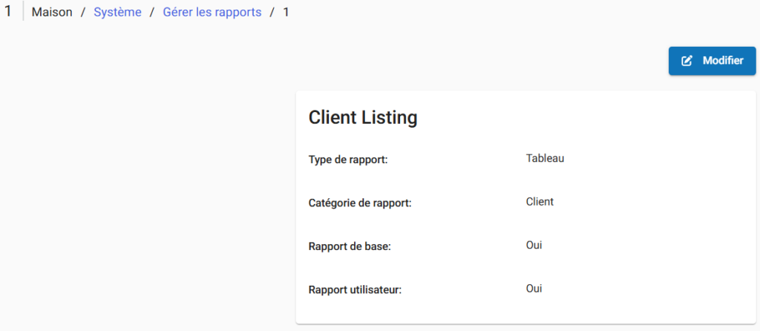The image size is (760, 331).
Task: Click the Maison breadcrumb item
Action: coord(52,13)
